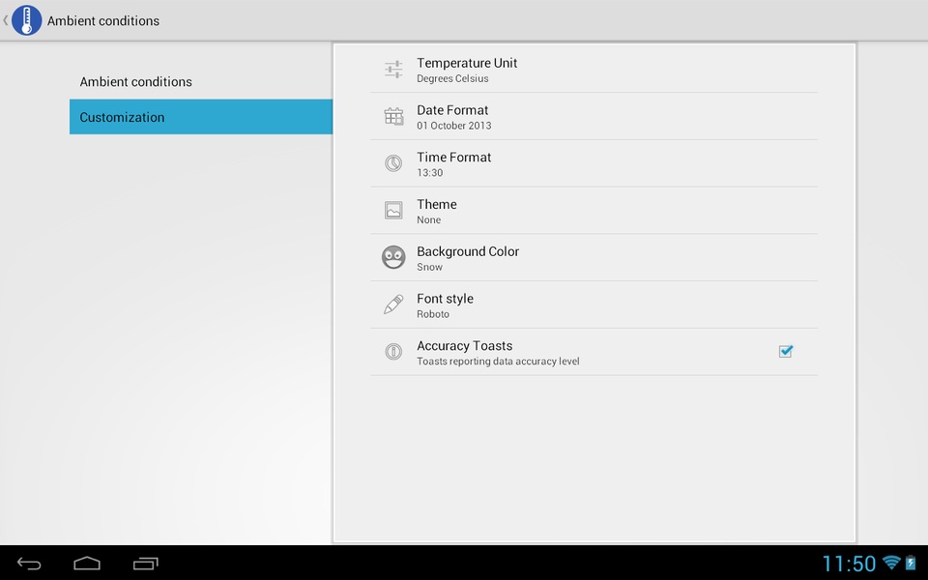Open the recent apps switcher
Viewport: 928px width, 580px height.
(146, 564)
